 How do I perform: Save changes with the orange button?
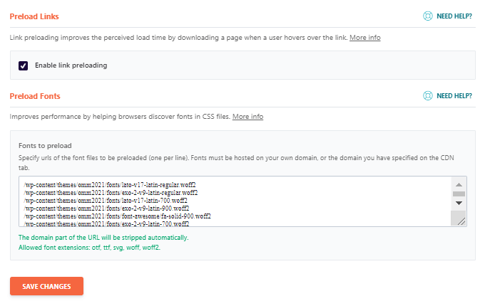[x=46, y=286]
